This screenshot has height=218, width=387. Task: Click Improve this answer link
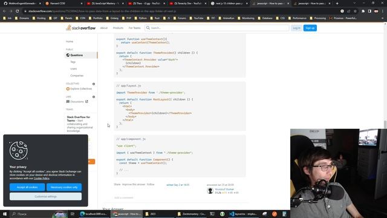click(134, 184)
